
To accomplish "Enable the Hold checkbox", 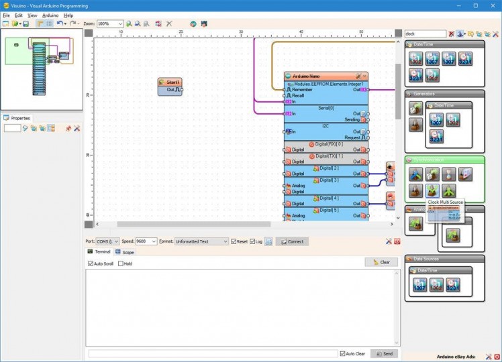I will (x=121, y=263).
